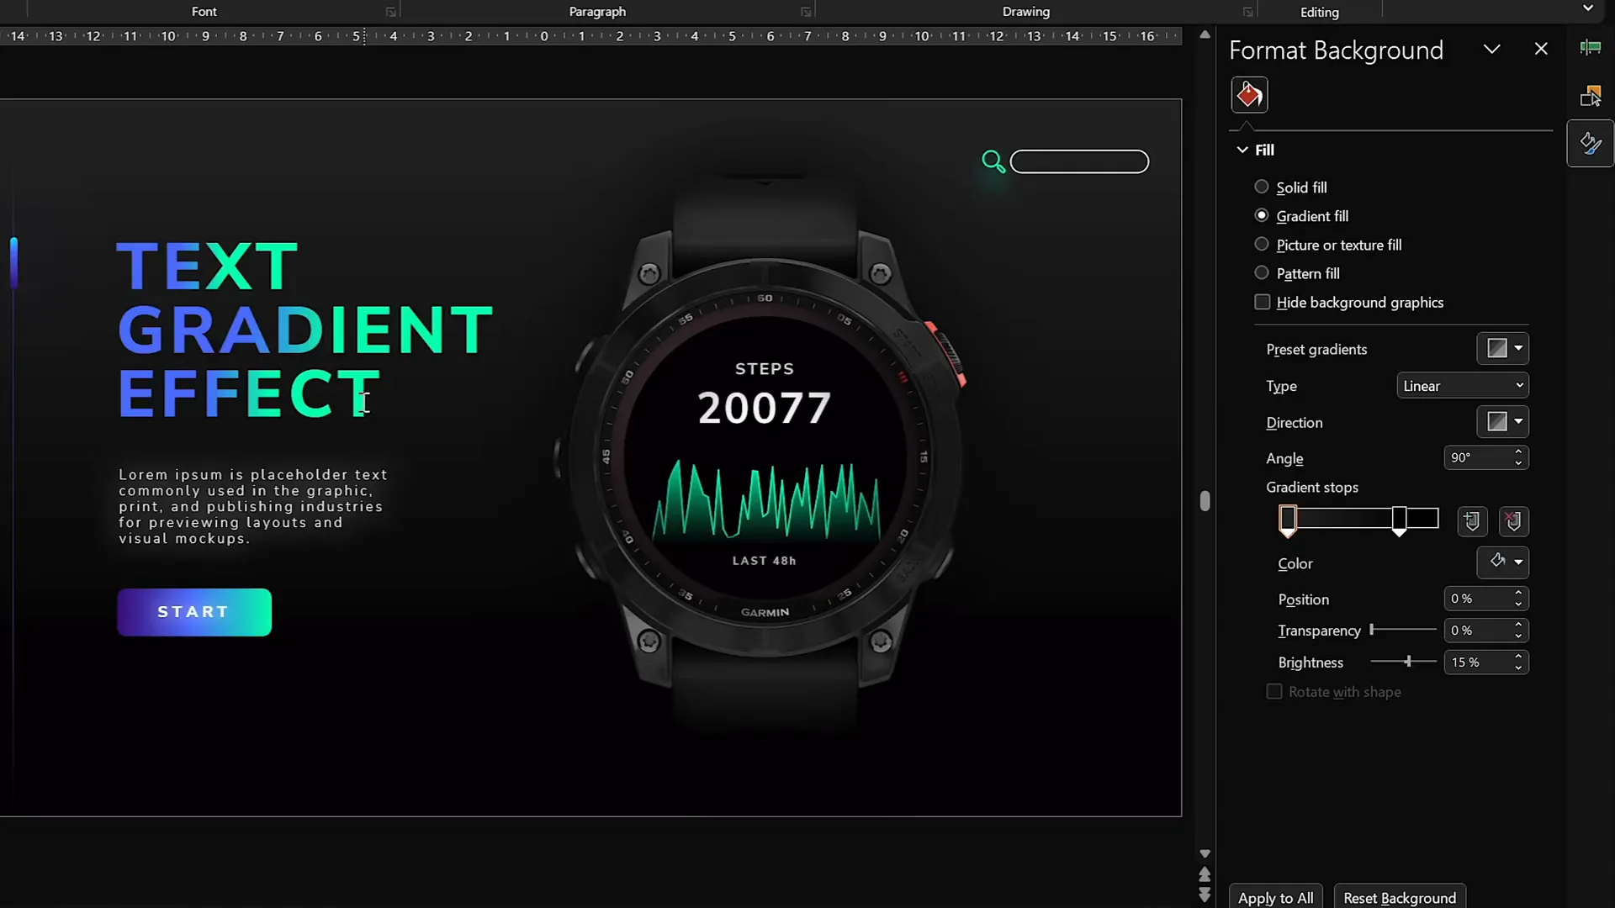This screenshot has width=1615, height=908.
Task: Click Reset Background button
Action: point(1400,897)
